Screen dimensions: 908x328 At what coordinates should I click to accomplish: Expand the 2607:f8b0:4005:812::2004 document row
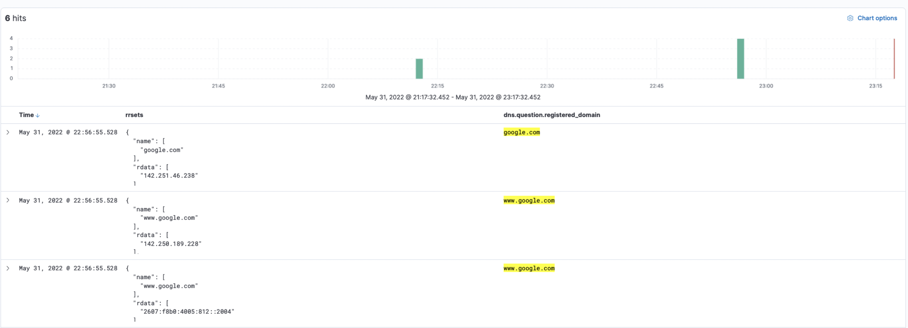coord(8,269)
